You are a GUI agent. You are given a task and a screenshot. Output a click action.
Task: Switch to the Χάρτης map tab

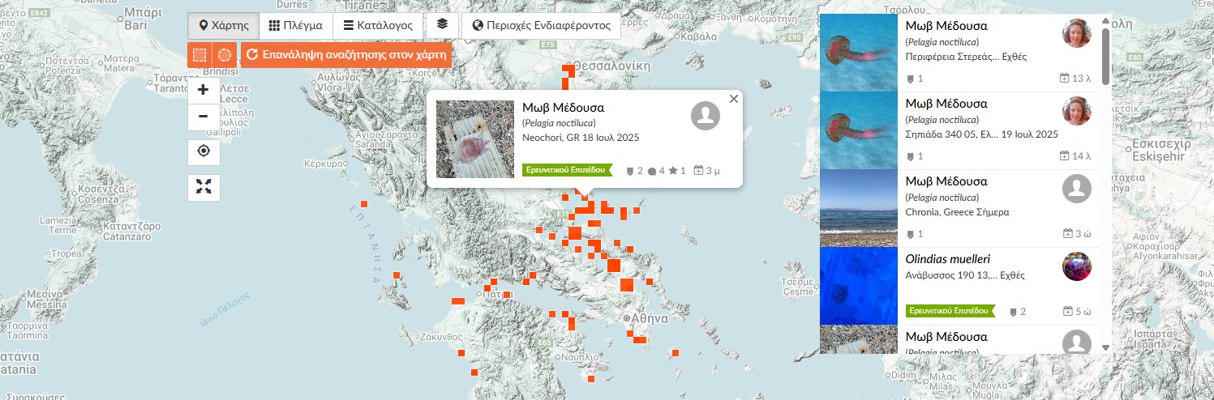point(224,25)
